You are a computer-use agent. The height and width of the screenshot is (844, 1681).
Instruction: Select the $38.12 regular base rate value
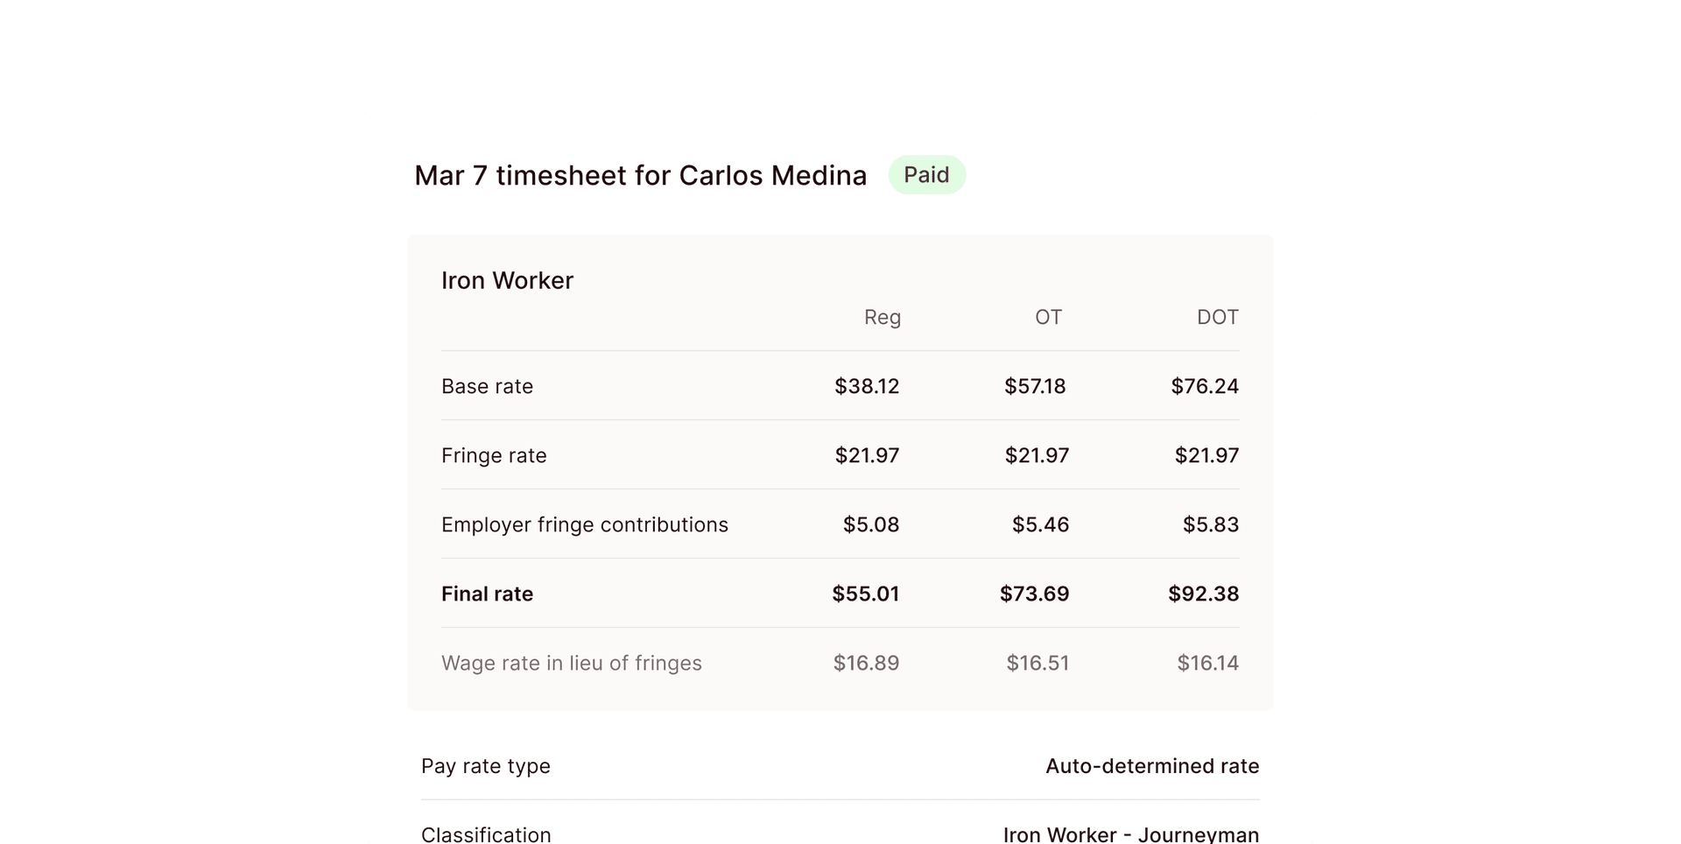pos(867,386)
